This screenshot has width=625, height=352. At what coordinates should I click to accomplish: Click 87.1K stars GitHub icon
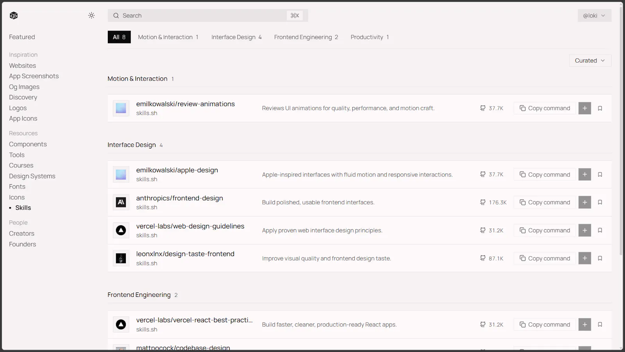(483, 258)
